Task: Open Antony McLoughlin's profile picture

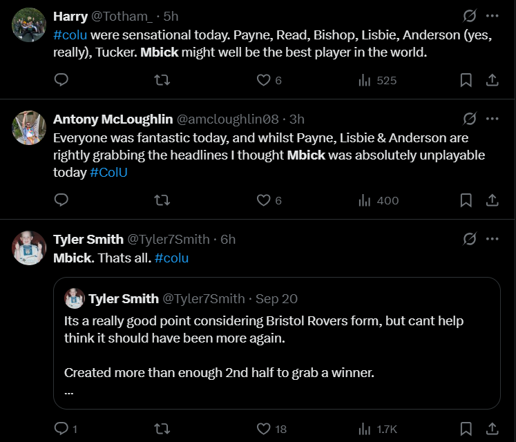Action: point(29,128)
